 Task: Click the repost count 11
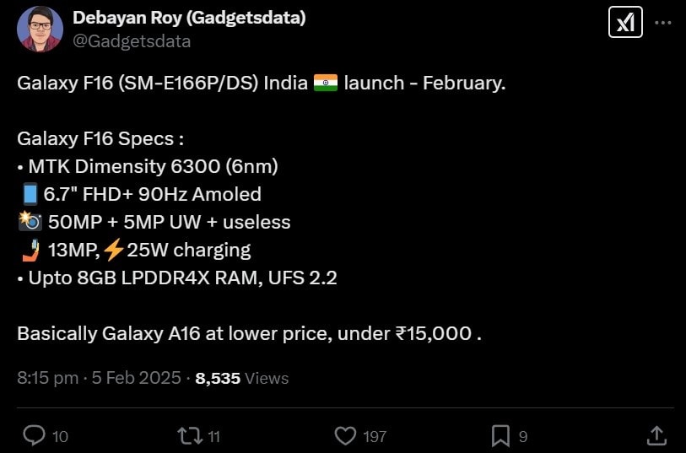click(213, 436)
